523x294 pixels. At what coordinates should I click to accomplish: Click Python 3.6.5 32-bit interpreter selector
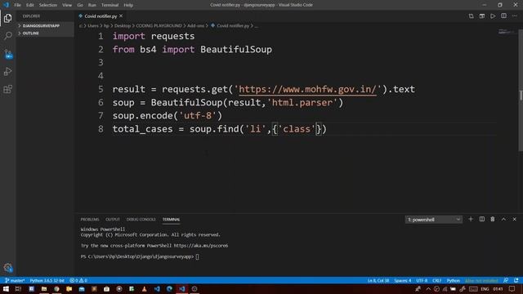[47, 280]
